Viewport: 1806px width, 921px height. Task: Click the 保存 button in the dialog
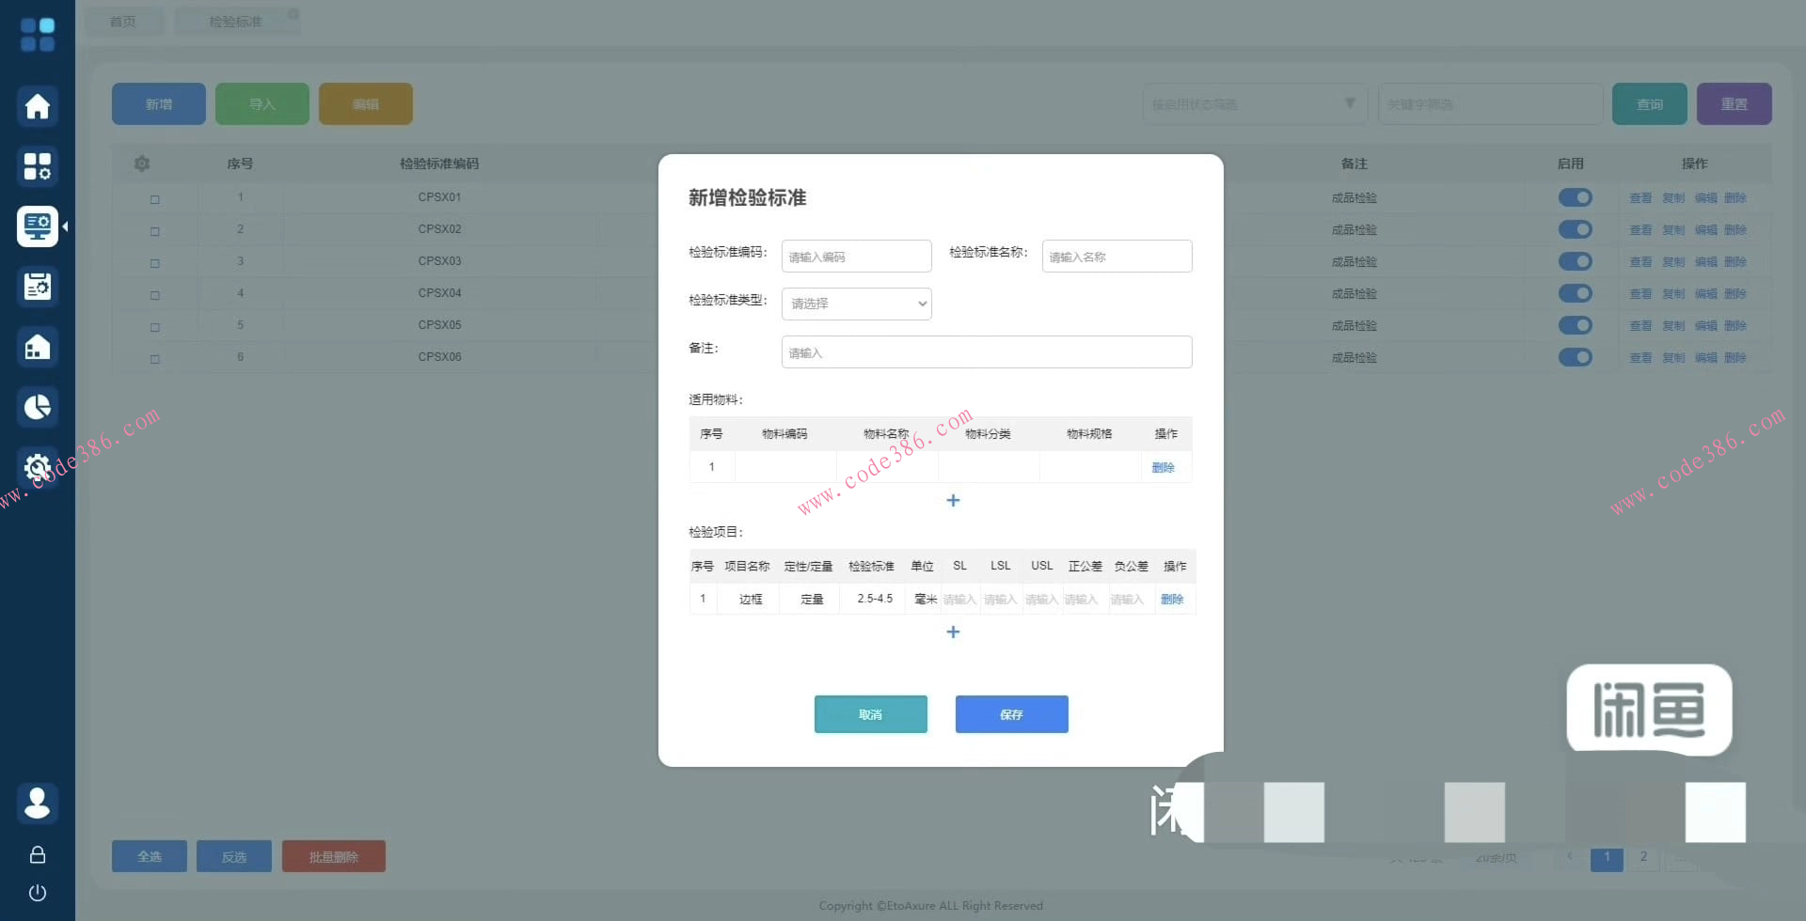click(x=1011, y=714)
